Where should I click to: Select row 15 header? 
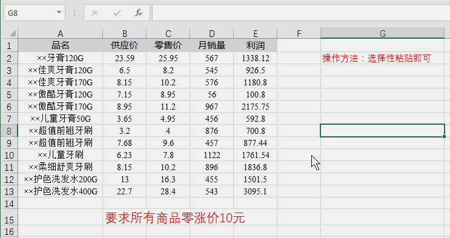(9, 217)
